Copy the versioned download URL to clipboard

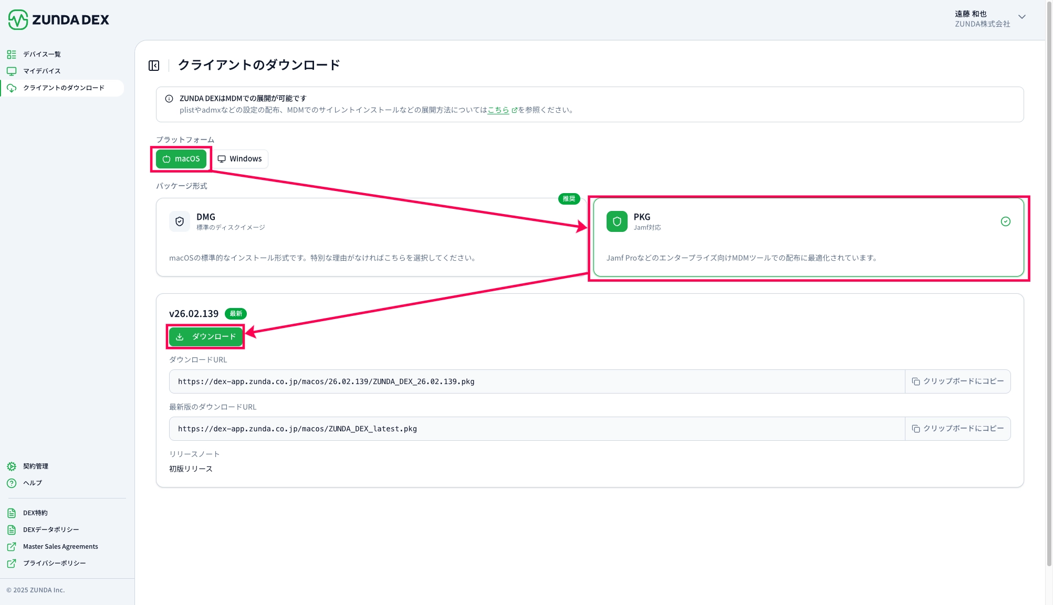point(957,381)
